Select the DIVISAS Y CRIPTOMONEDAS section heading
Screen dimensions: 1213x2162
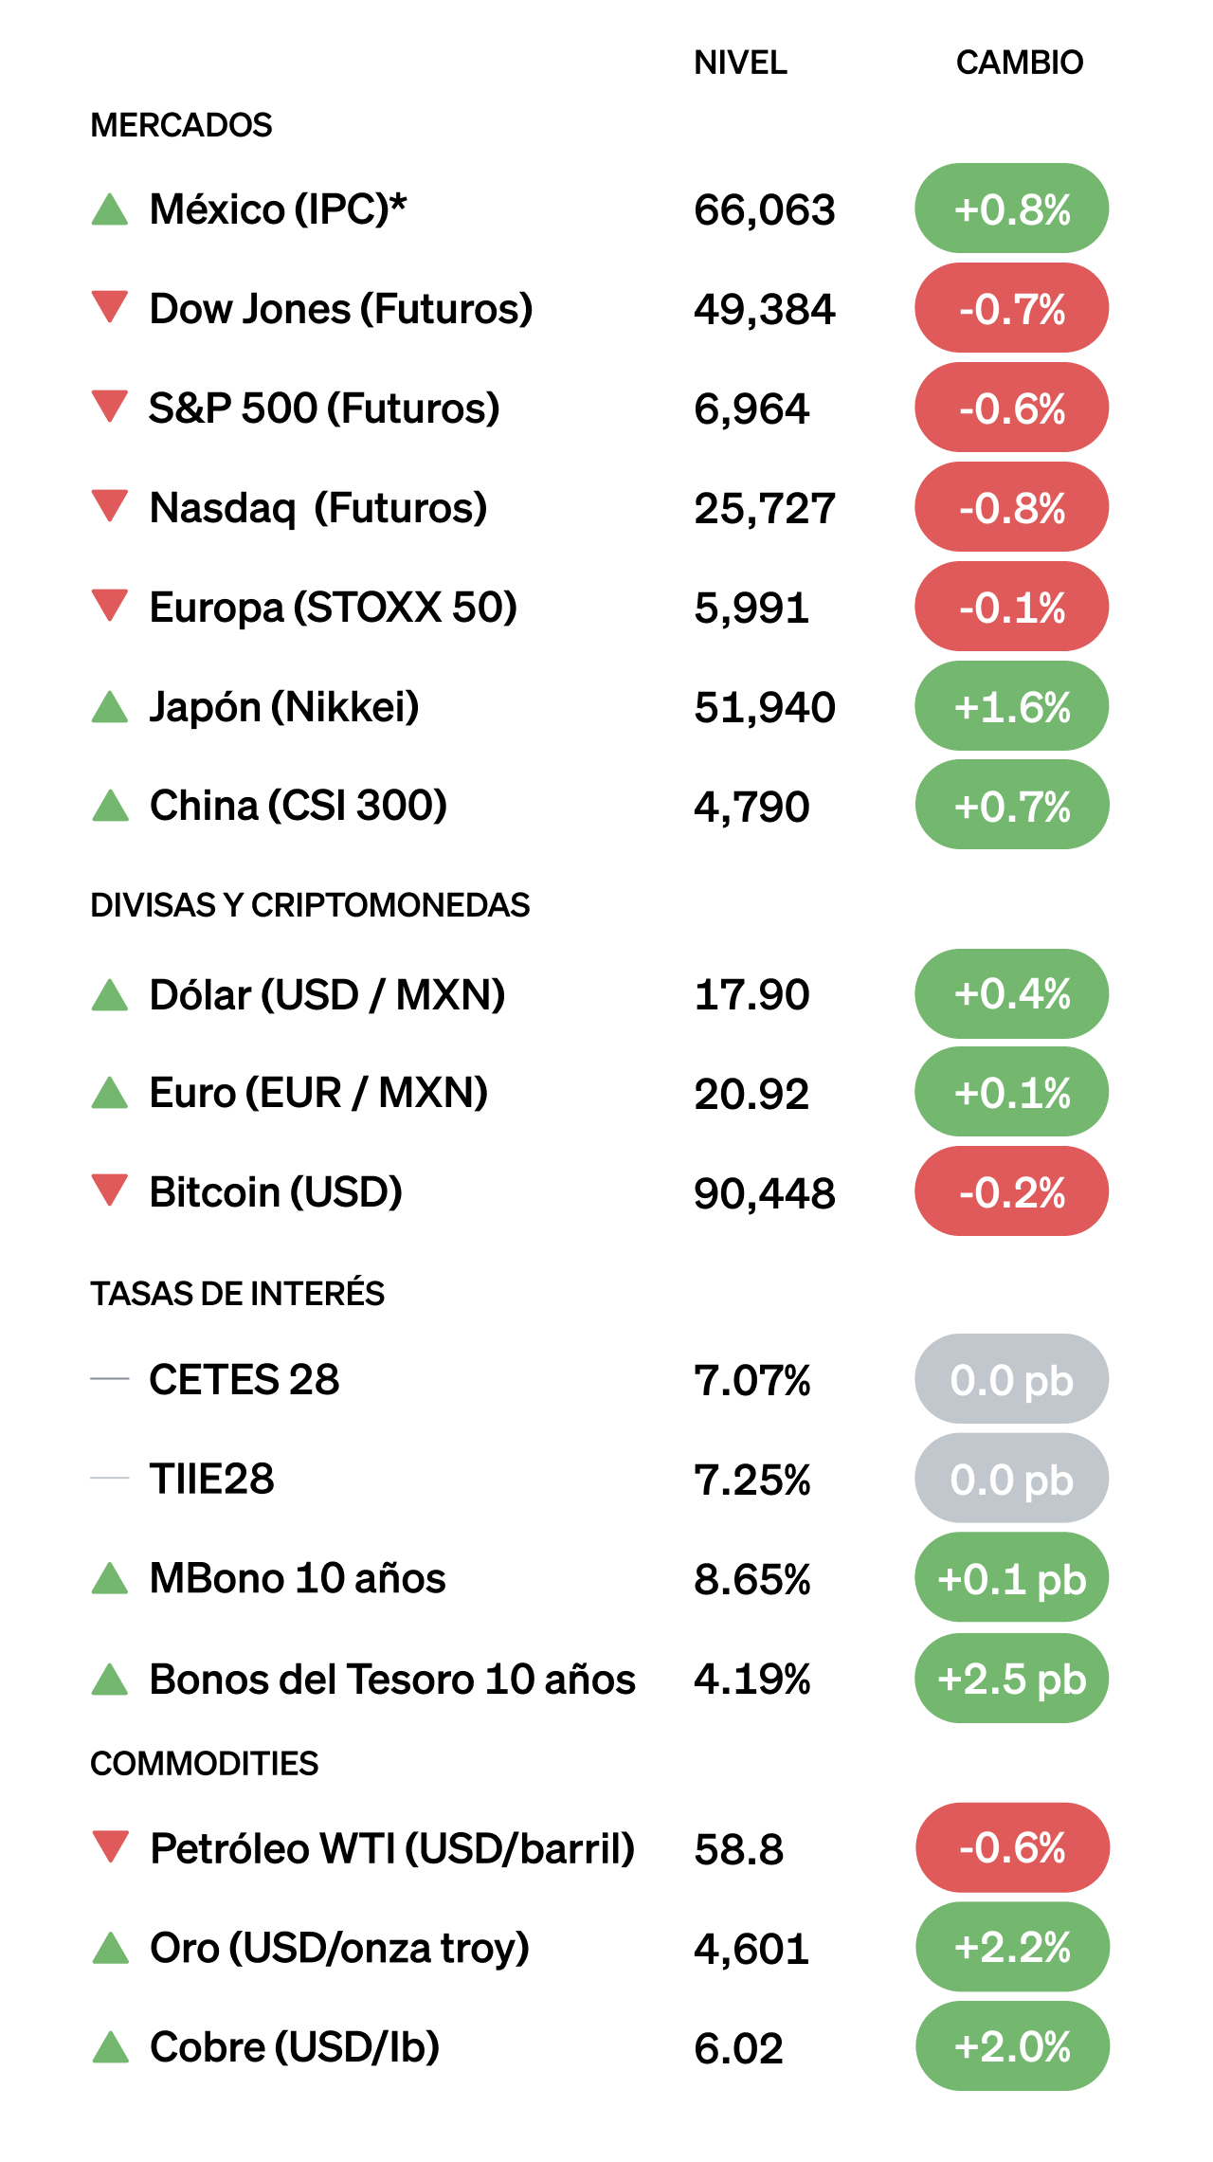(310, 905)
